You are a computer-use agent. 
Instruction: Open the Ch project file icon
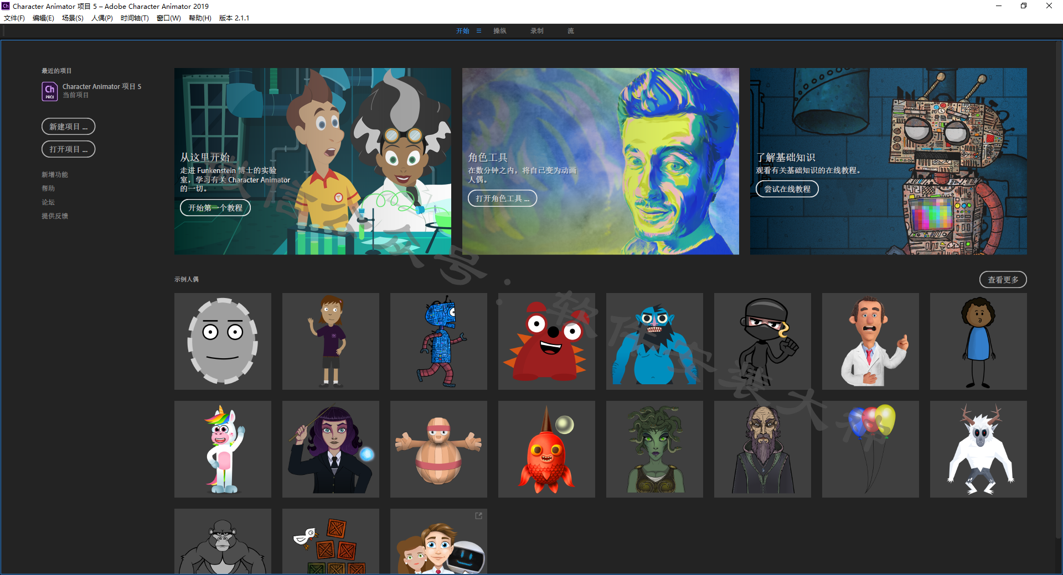click(x=50, y=91)
